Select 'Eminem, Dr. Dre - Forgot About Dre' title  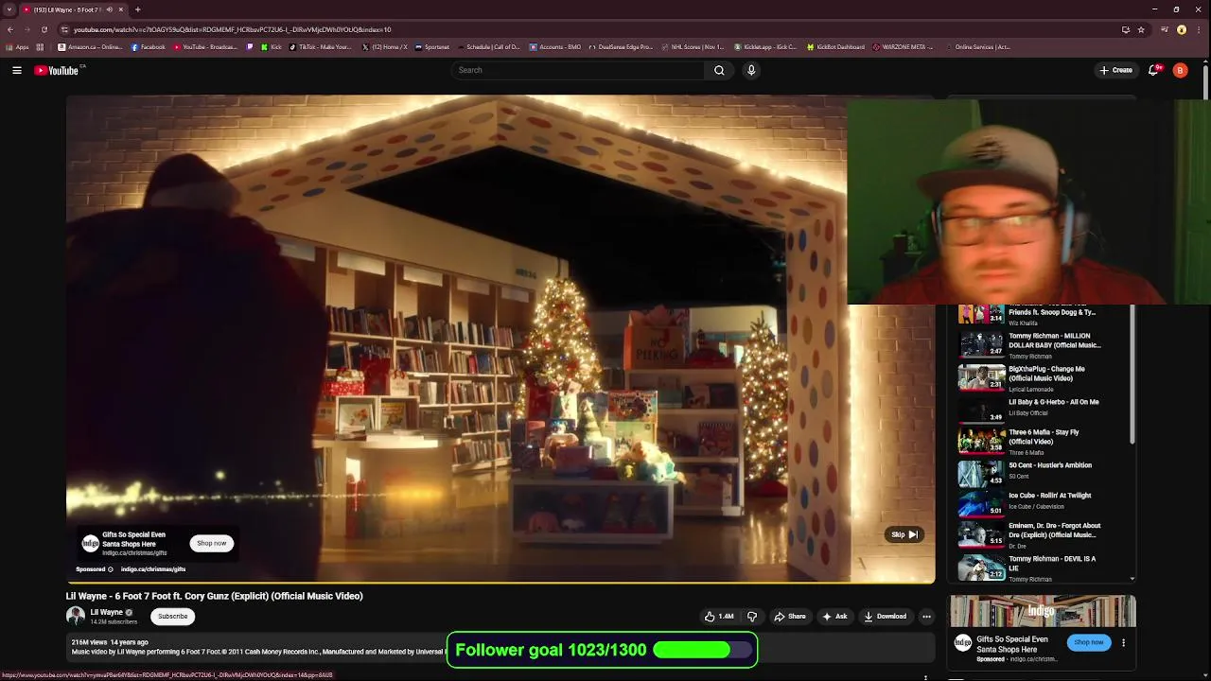(x=1054, y=530)
